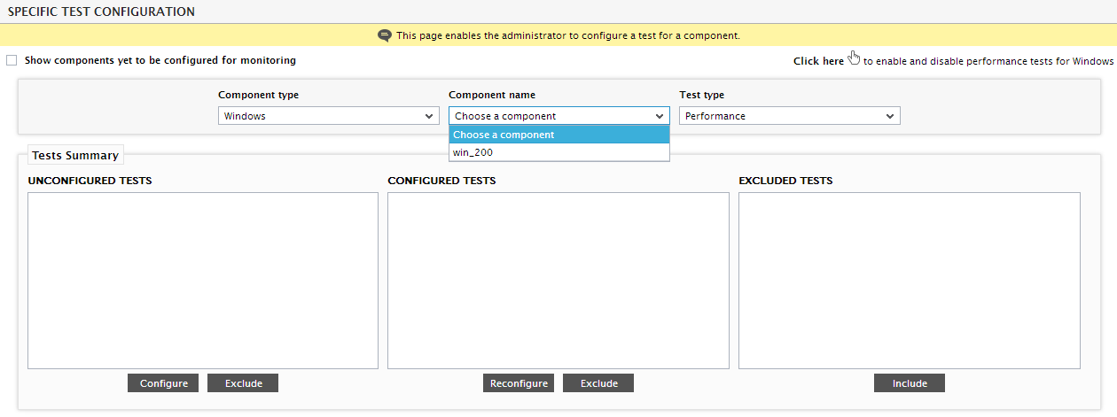Click inside the Excluded Tests list box
This screenshot has width=1117, height=417.
910,281
